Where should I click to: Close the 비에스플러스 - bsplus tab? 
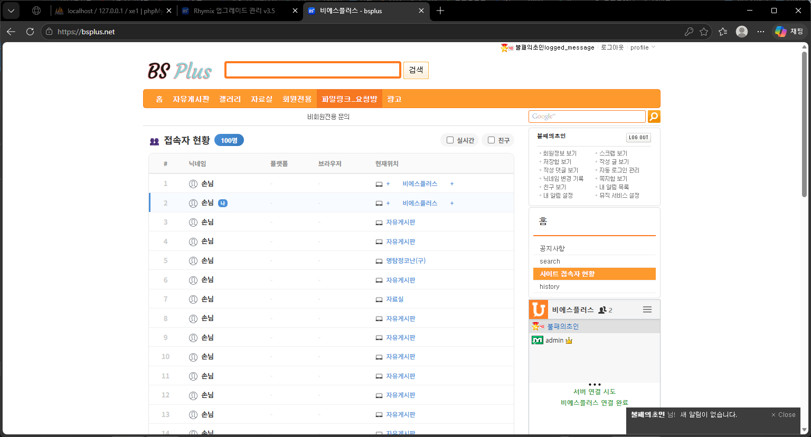pos(421,11)
